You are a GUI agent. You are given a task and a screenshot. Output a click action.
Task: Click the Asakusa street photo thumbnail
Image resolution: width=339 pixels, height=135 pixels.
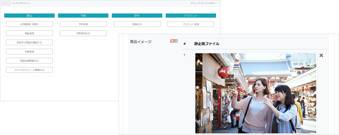(256, 93)
